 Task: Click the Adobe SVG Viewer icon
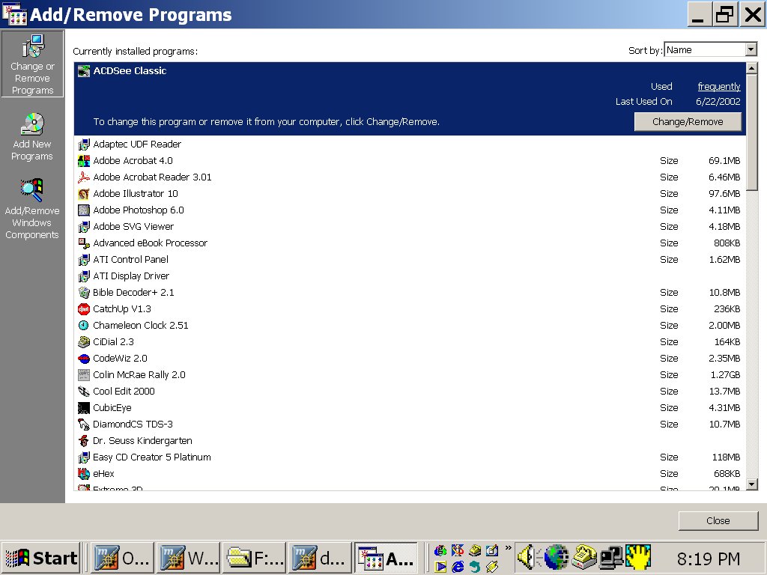[x=84, y=226]
